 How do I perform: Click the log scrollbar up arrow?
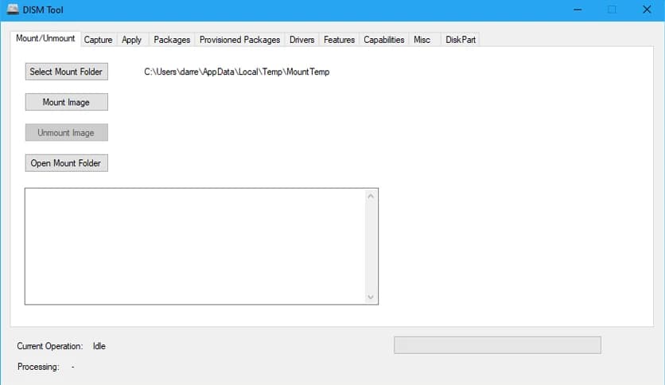click(x=371, y=196)
